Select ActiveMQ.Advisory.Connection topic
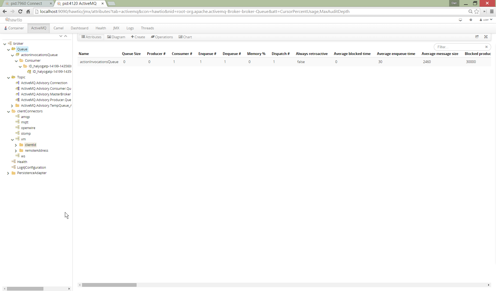The image size is (496, 291). point(44,83)
